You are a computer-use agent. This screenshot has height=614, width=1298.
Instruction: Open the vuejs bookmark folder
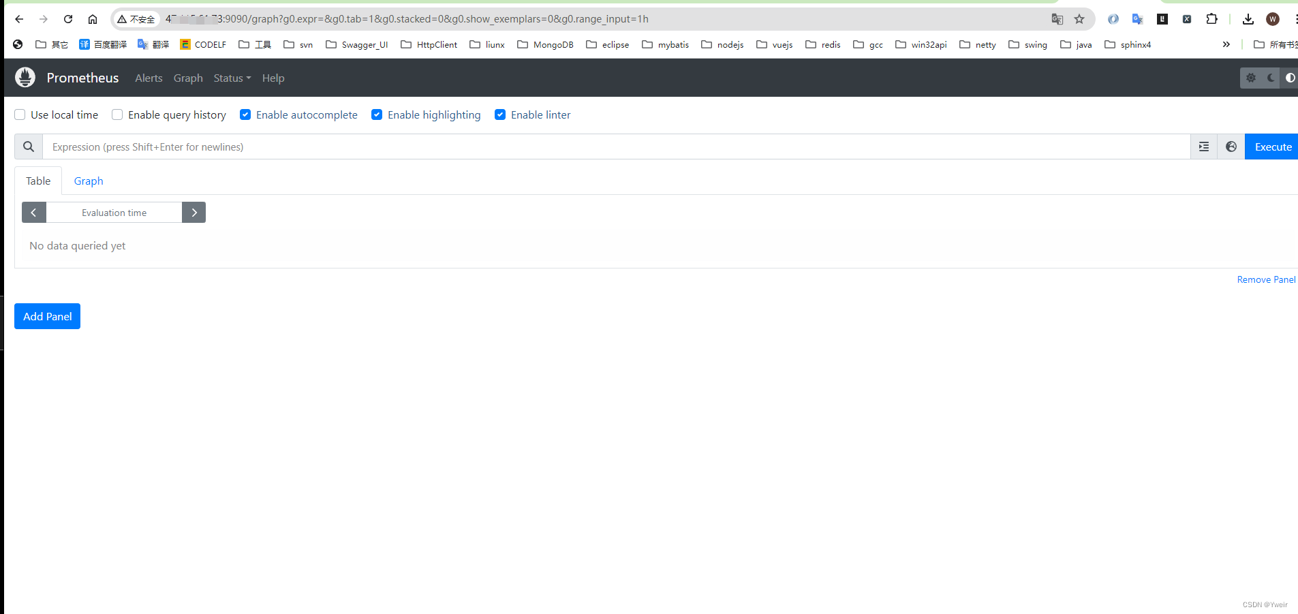775,44
